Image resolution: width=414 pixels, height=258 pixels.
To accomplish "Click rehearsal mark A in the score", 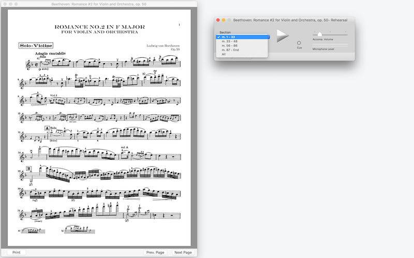I will pyautogui.click(x=47, y=127).
